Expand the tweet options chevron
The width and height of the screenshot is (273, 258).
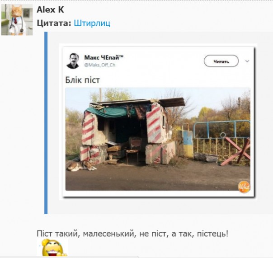pos(247,61)
